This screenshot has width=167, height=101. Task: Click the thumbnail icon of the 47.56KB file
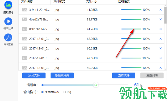(x=25, y=58)
